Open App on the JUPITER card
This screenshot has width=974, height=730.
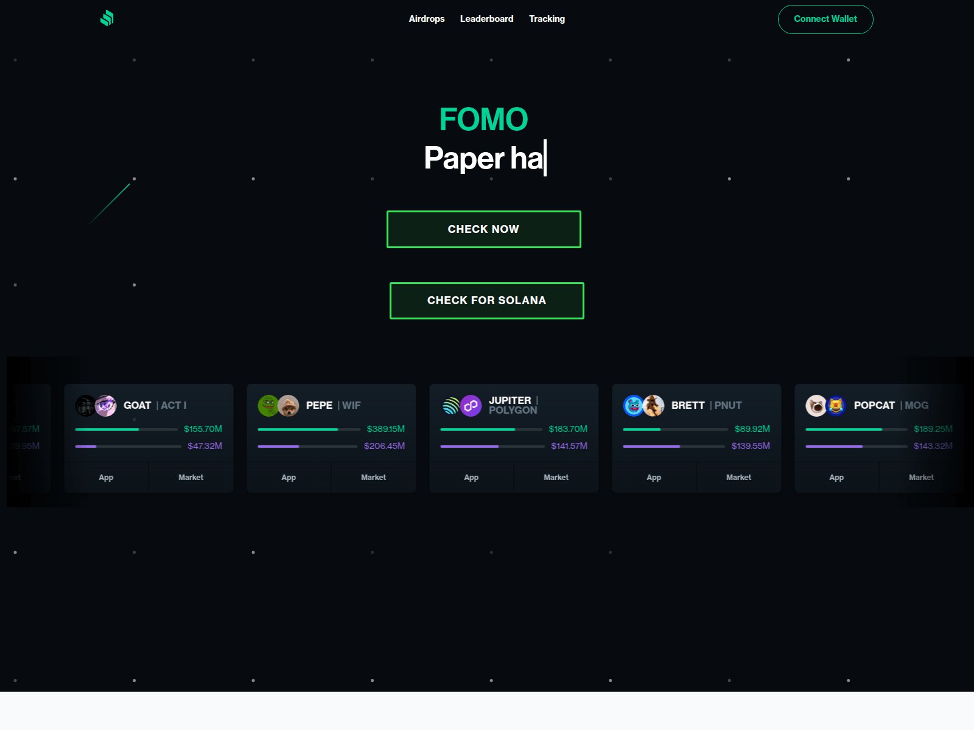coord(471,478)
